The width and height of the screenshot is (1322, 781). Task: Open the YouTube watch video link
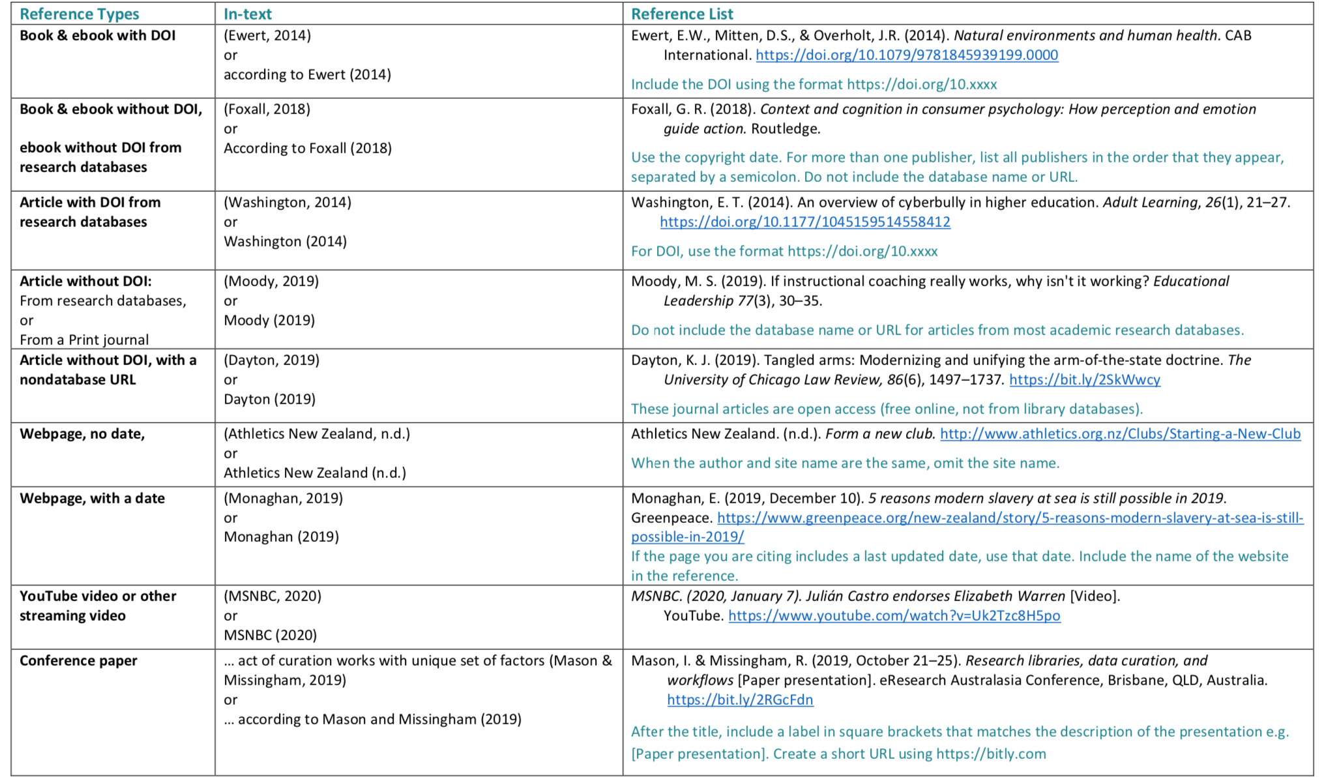(x=894, y=616)
